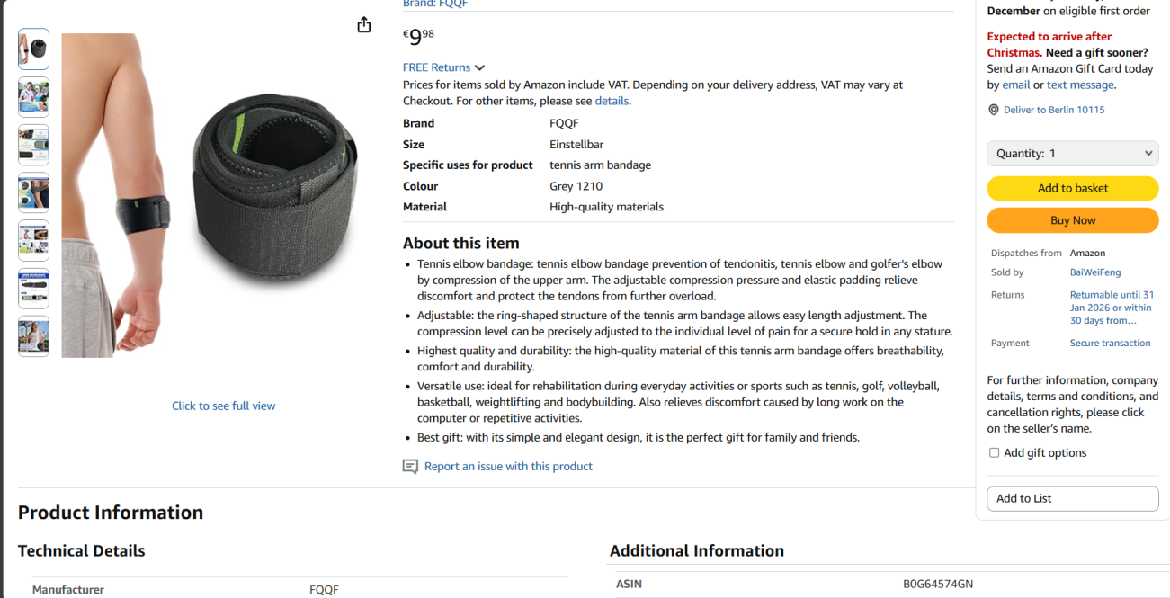Click the report issue speech bubble icon
The width and height of the screenshot is (1170, 598).
pos(410,466)
